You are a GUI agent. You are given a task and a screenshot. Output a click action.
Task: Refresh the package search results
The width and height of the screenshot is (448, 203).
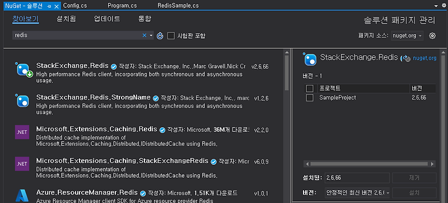(160, 36)
